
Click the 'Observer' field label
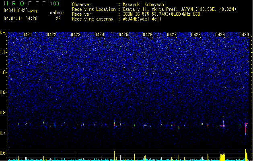click(x=82, y=4)
